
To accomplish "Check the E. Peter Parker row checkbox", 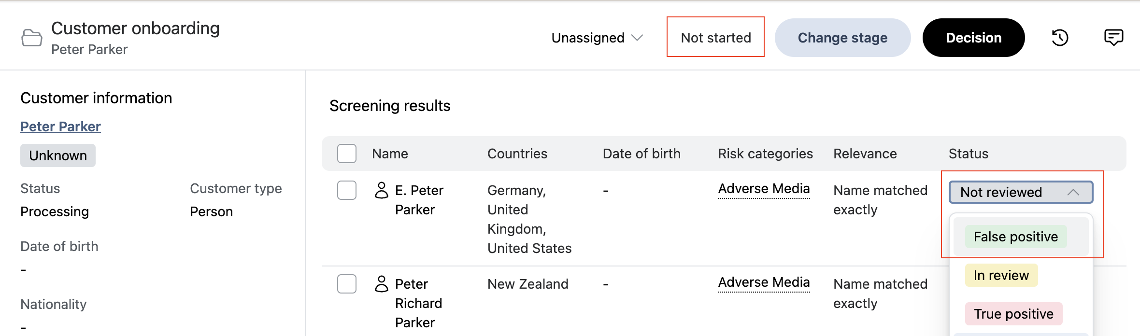I will coord(347,190).
